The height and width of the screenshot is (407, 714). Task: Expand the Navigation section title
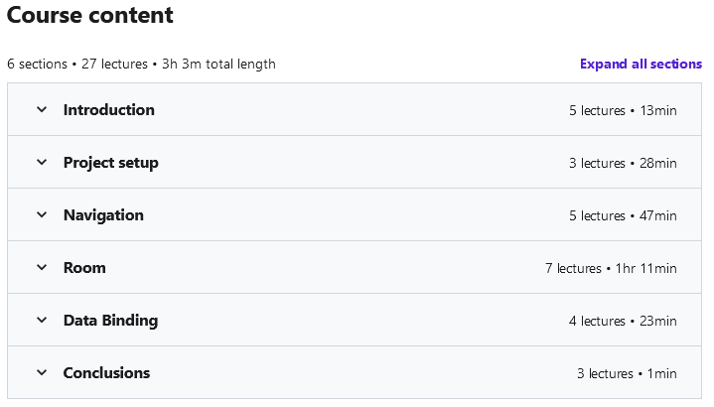point(103,215)
